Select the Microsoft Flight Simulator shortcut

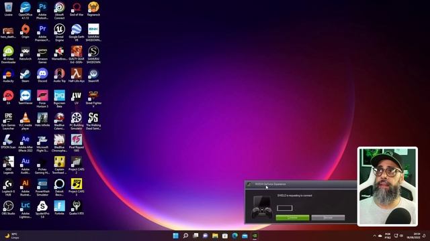42,143
